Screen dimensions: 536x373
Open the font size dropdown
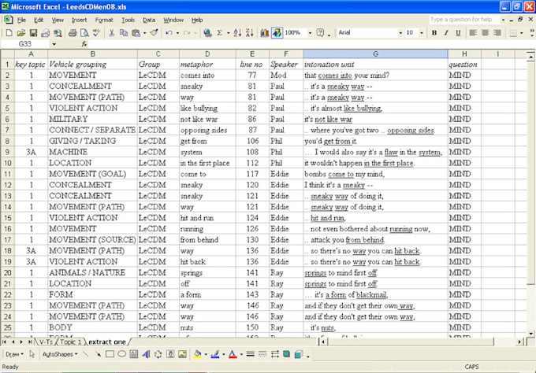pyautogui.click(x=421, y=33)
